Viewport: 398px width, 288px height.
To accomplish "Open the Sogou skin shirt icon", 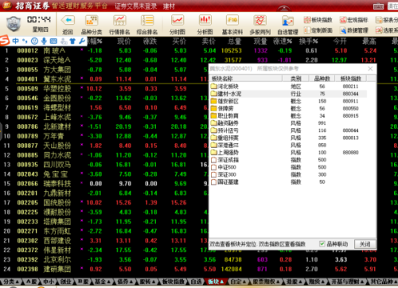I will (72, 41).
